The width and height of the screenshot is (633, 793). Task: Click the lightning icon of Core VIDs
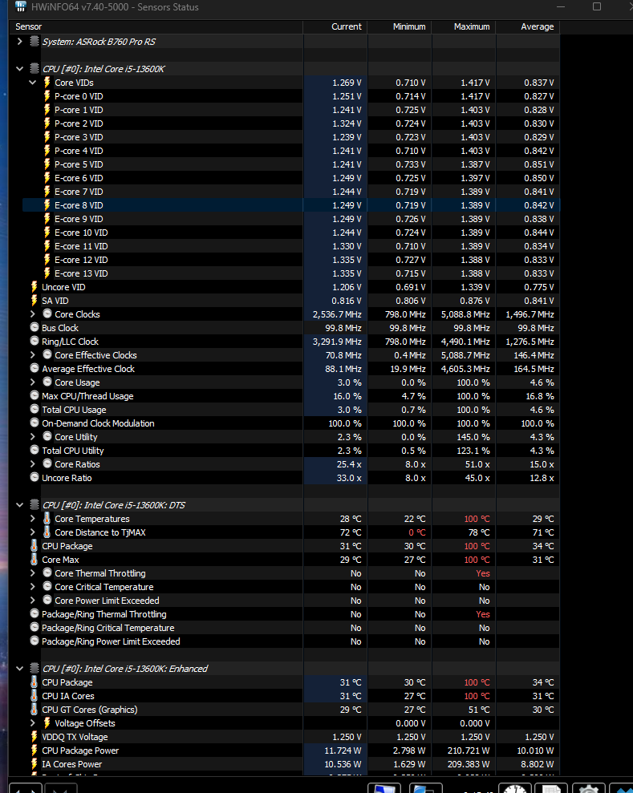(x=47, y=83)
